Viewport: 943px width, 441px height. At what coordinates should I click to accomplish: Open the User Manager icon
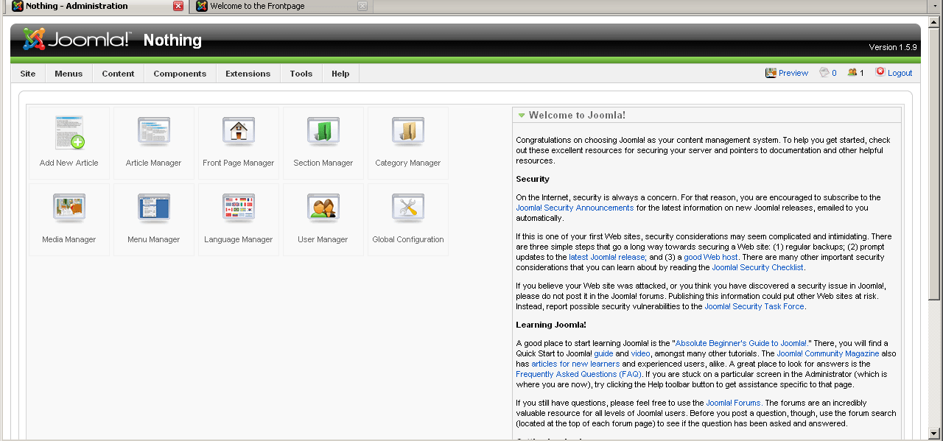click(x=323, y=219)
